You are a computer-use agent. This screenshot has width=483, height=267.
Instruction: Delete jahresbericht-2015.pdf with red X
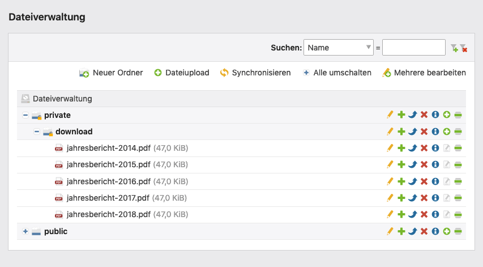click(424, 164)
